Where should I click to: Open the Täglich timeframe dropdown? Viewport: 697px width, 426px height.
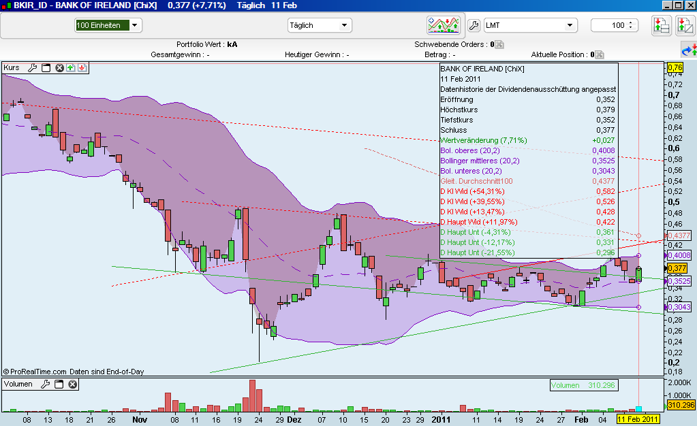tap(344, 25)
